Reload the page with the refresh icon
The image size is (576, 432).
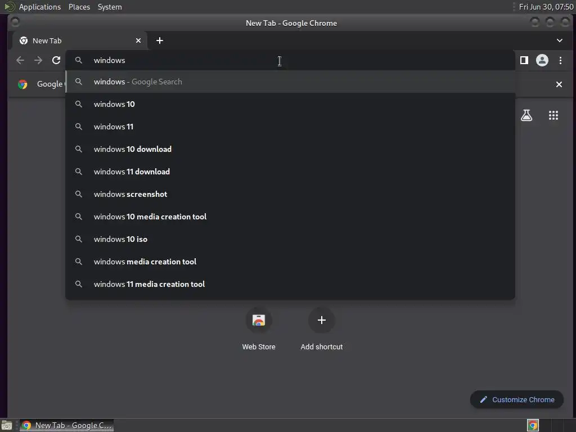pyautogui.click(x=56, y=60)
